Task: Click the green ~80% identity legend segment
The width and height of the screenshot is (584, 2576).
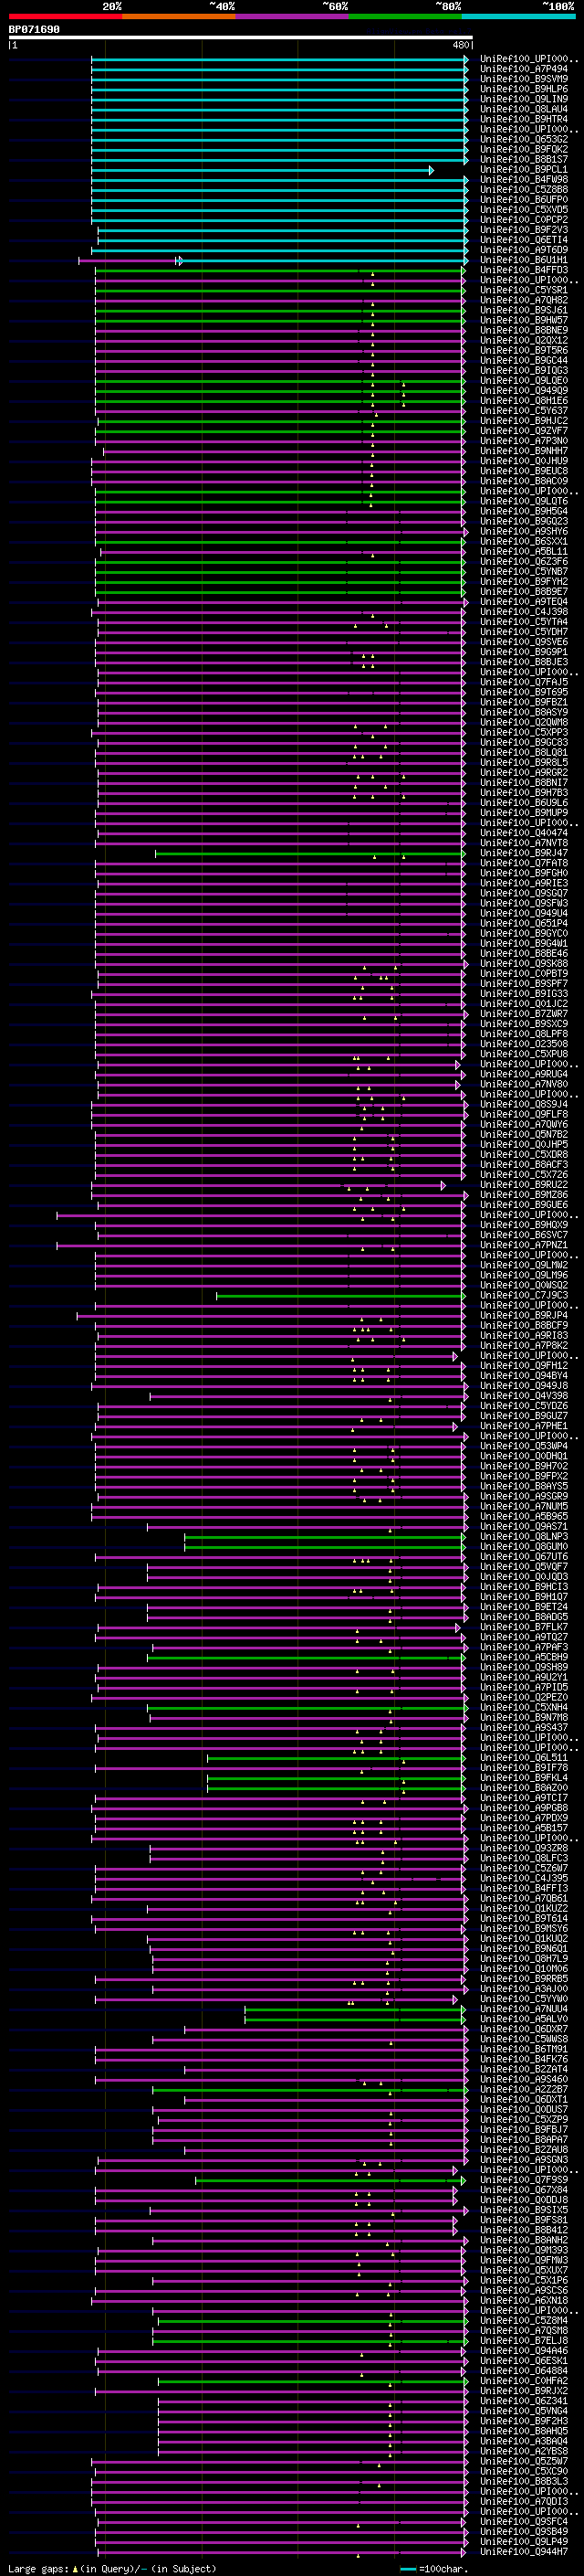Action: point(405,16)
